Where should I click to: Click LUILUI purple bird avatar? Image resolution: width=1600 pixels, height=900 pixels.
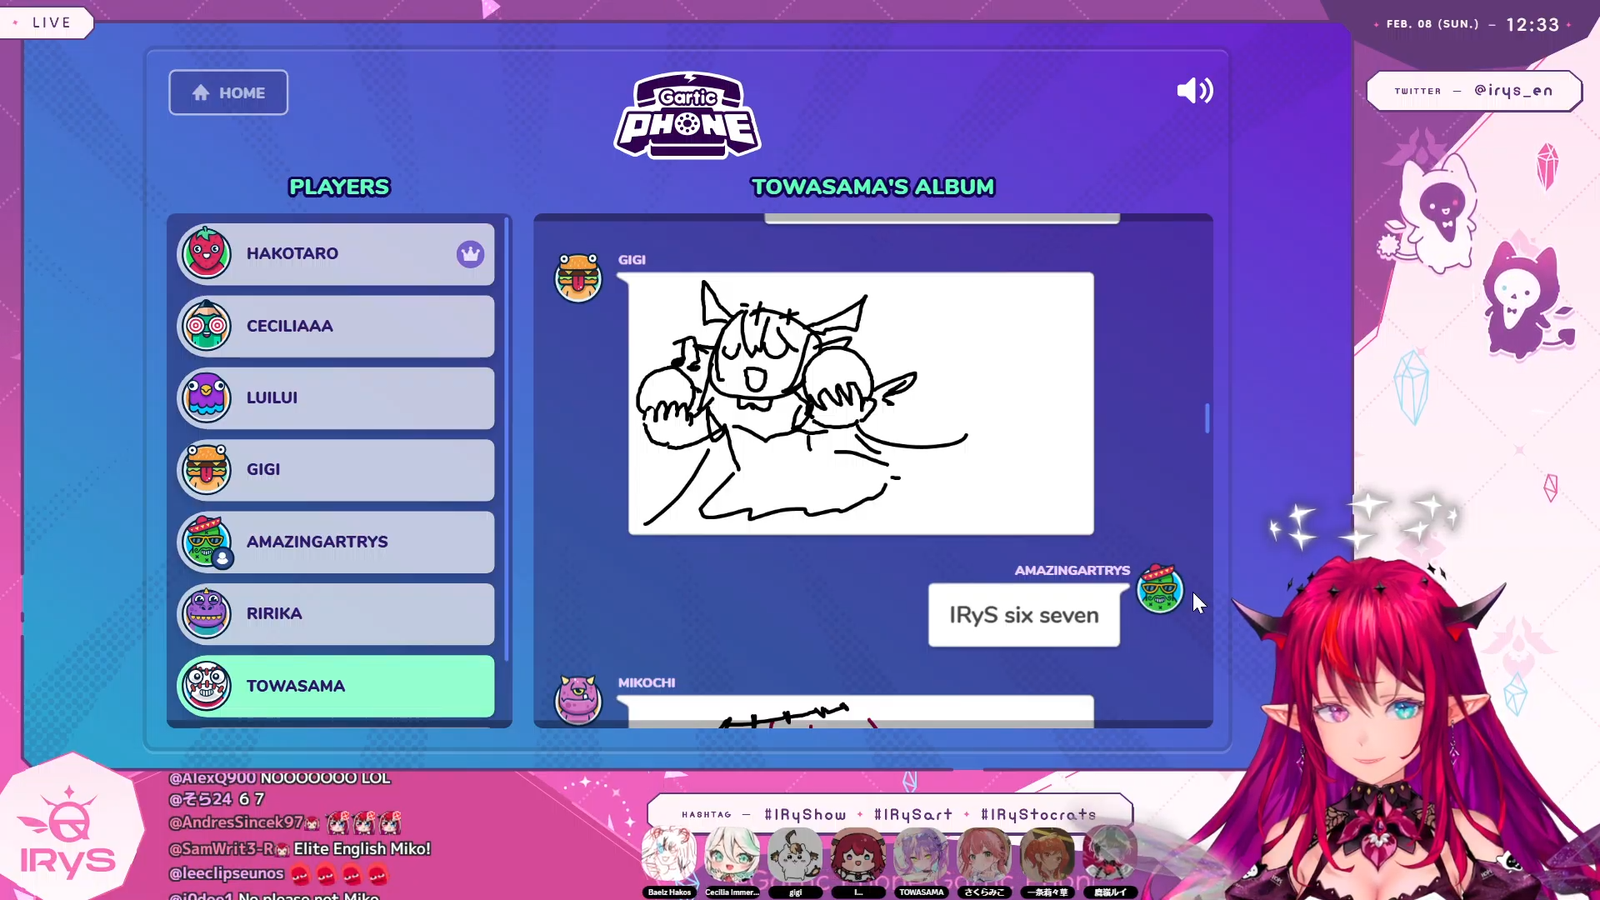point(206,397)
